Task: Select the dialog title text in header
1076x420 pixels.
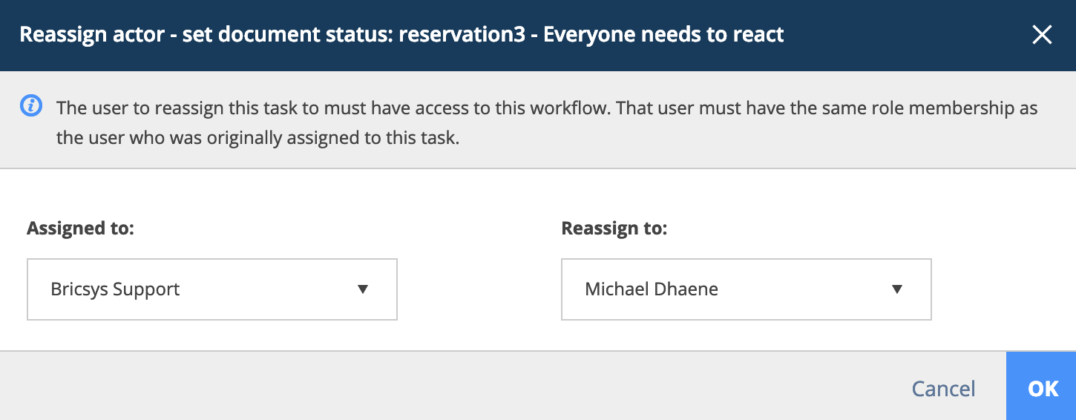Action: pyautogui.click(x=401, y=35)
